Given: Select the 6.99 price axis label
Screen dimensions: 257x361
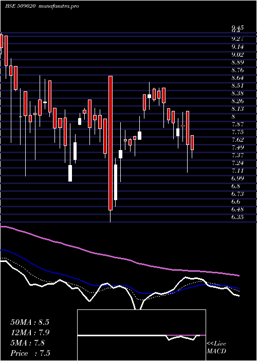Looking at the screenshot, I should 237,178.
